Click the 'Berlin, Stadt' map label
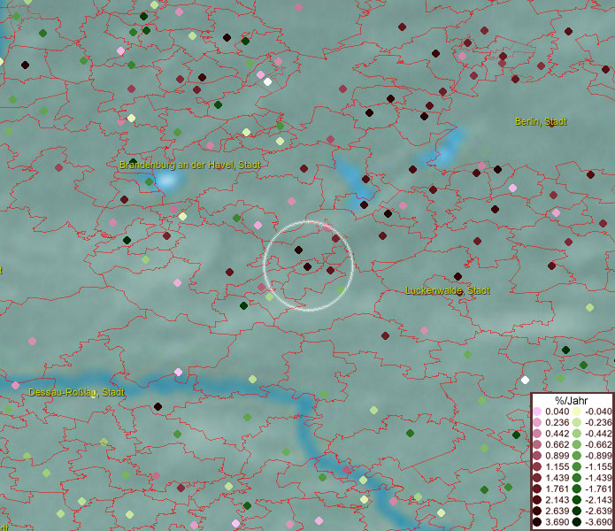This screenshot has height=531, width=615. [x=541, y=121]
